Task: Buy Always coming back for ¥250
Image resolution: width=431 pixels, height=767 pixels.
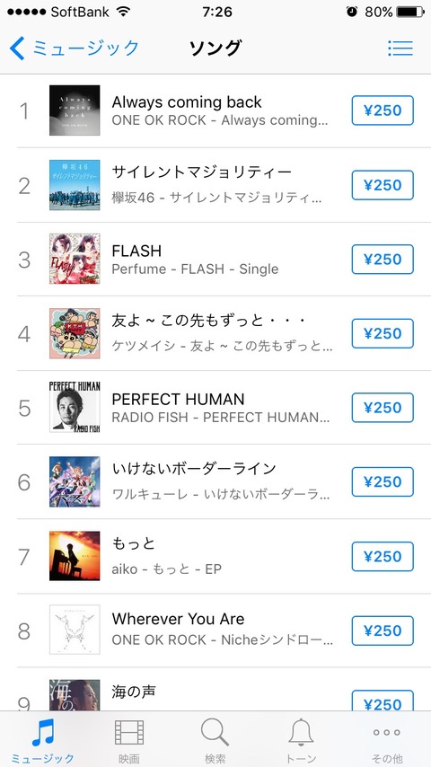Action: pyautogui.click(x=383, y=110)
